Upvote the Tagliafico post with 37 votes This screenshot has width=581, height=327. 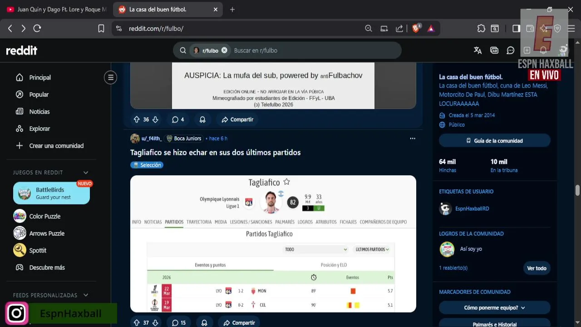(x=137, y=323)
